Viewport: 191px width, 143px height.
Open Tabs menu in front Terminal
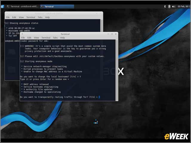[55, 38]
